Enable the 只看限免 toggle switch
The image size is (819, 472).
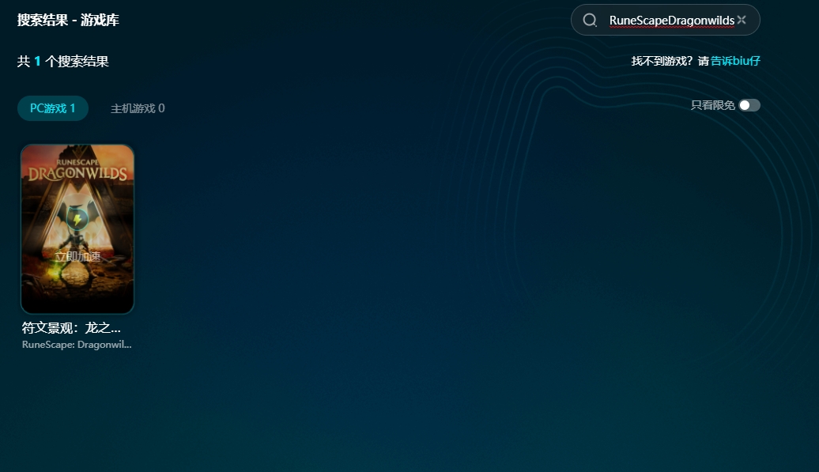749,105
